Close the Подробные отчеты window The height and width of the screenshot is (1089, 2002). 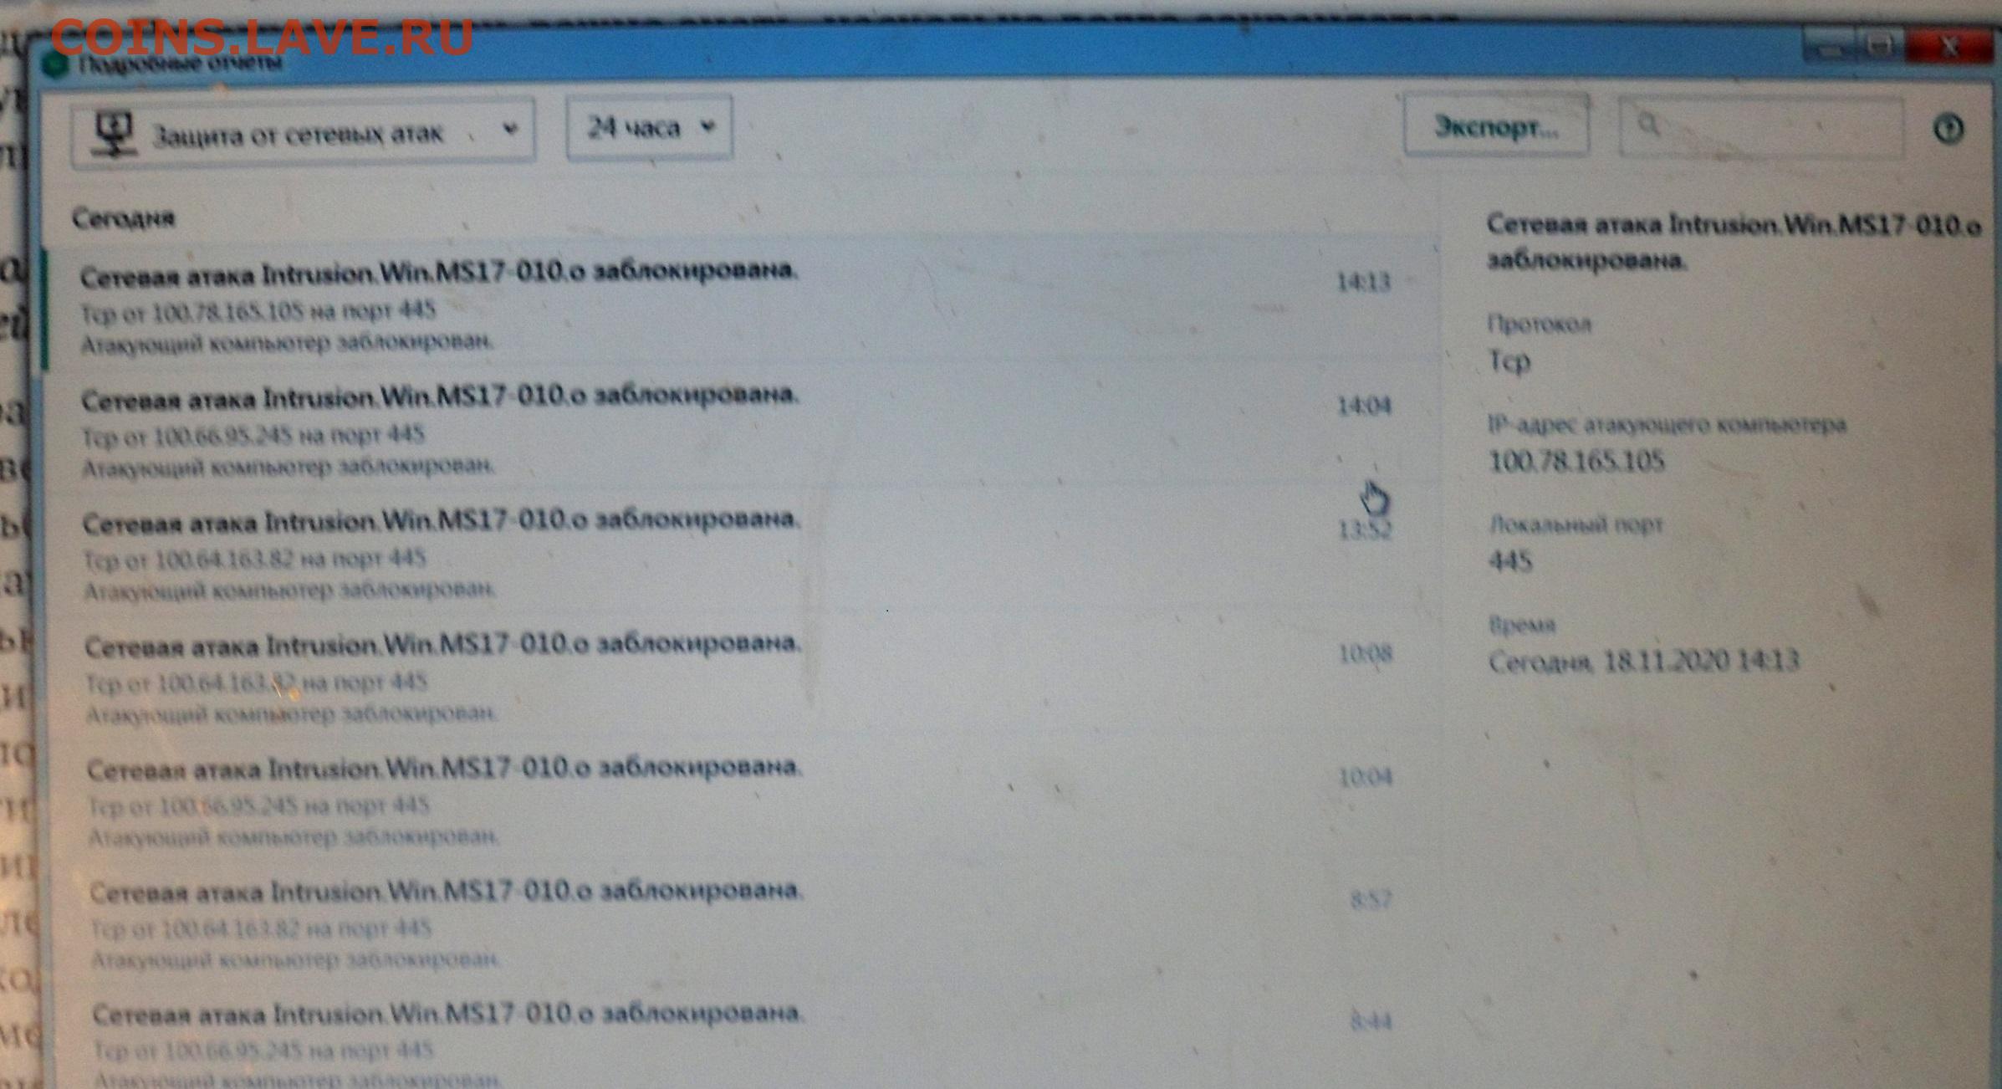click(1948, 45)
